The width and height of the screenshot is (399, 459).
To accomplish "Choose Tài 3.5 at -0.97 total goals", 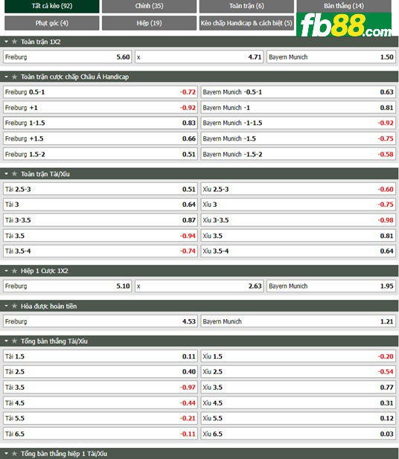I will click(x=100, y=388).
